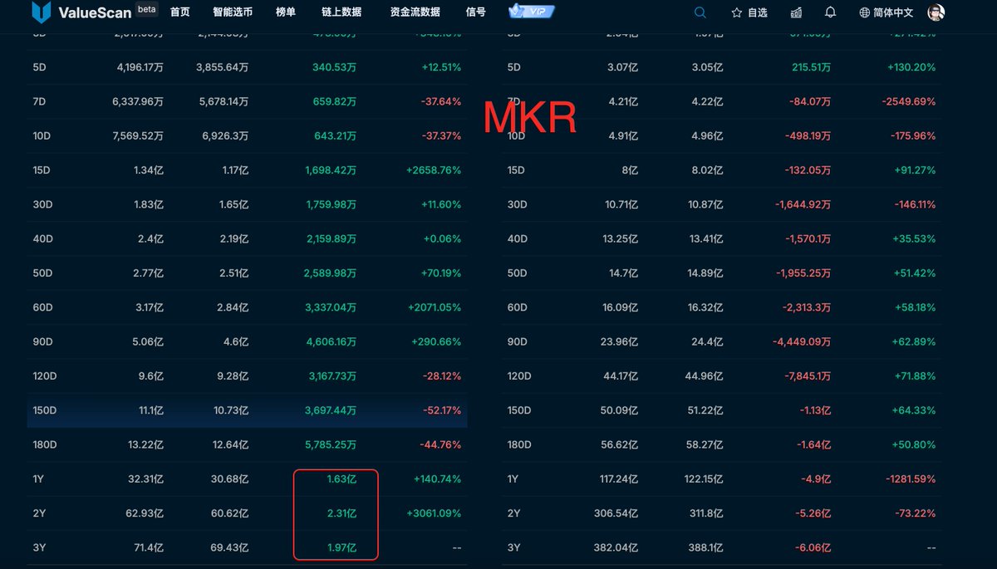The width and height of the screenshot is (997, 569).
Task: Click the -1,570.1万 net value
Action: pos(806,238)
